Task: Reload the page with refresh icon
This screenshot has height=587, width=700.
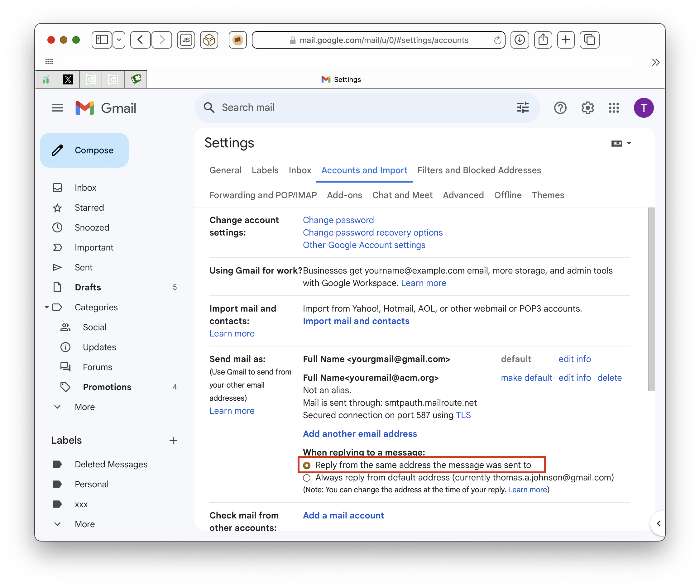Action: point(497,40)
